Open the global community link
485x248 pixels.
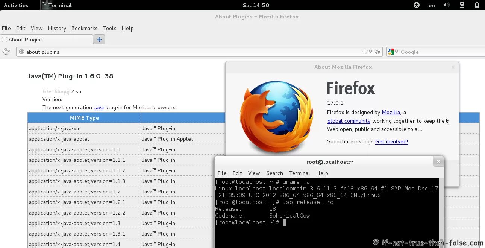click(x=349, y=121)
